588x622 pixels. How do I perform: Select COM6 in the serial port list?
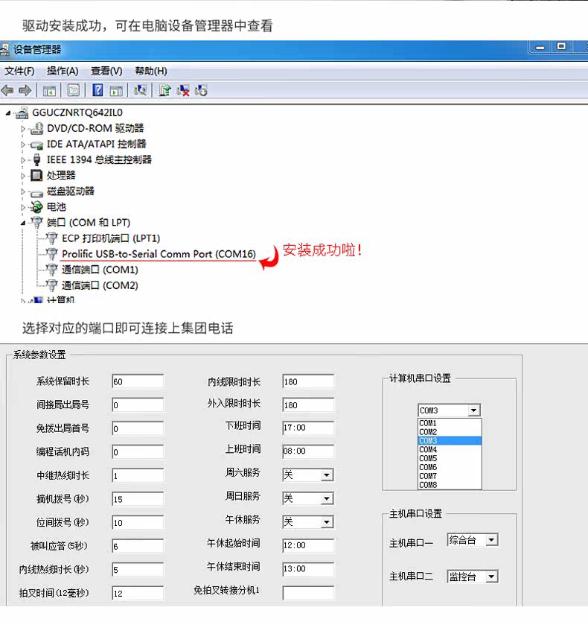click(450, 467)
